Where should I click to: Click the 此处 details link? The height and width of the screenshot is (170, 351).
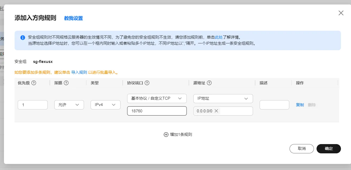click(219, 37)
